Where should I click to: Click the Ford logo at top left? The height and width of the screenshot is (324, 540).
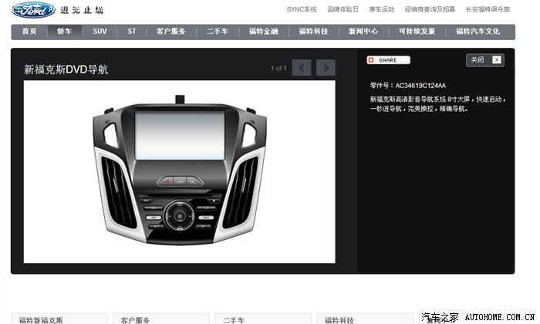tap(33, 9)
